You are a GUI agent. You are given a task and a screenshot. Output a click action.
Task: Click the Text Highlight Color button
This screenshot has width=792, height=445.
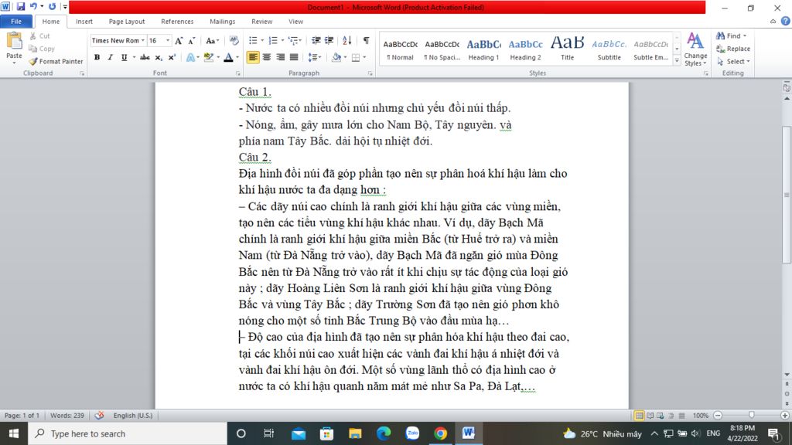pos(209,57)
